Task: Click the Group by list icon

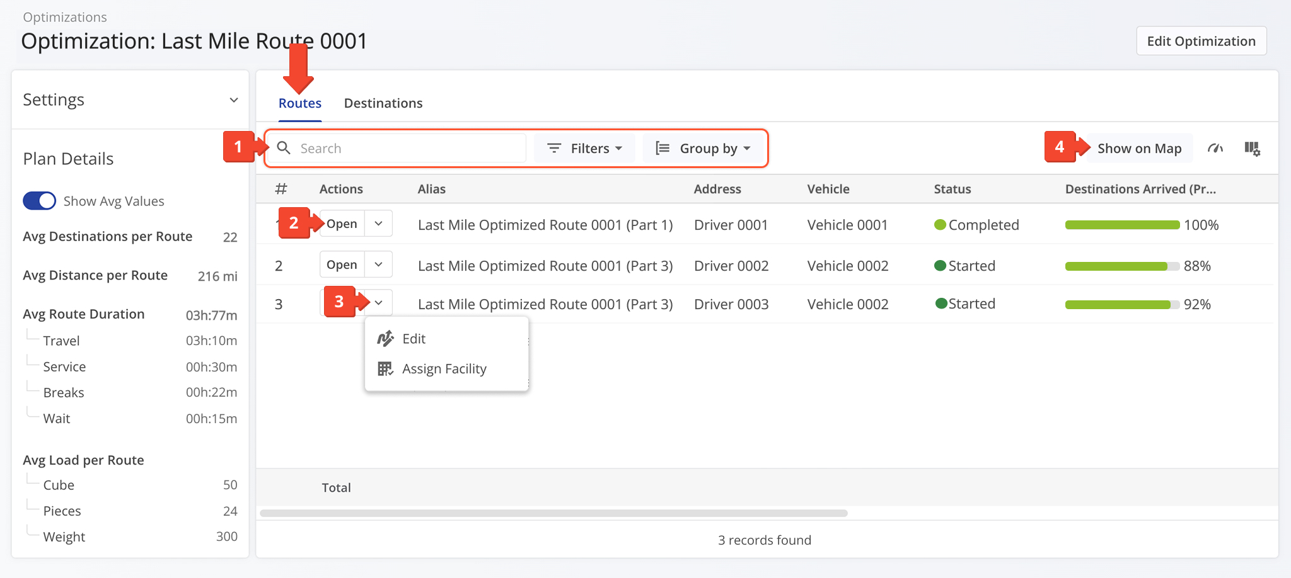Action: [663, 148]
